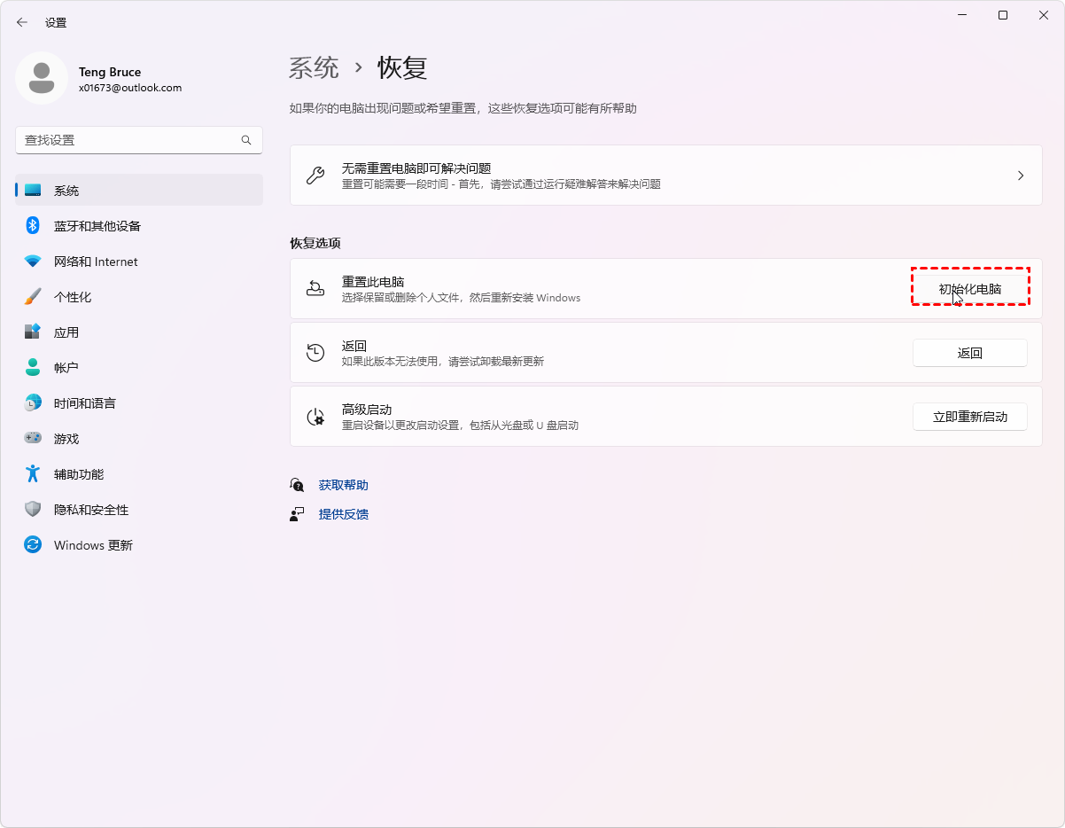Open 帐户 settings section

click(66, 368)
